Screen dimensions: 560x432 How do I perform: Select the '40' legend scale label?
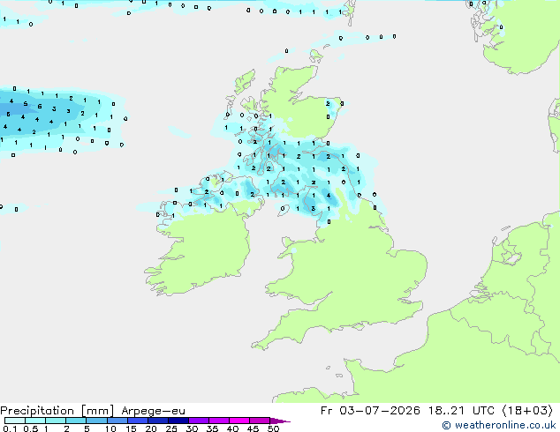coord(232,428)
